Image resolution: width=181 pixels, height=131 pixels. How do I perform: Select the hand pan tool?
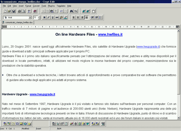pyautogui.click(x=93, y=11)
